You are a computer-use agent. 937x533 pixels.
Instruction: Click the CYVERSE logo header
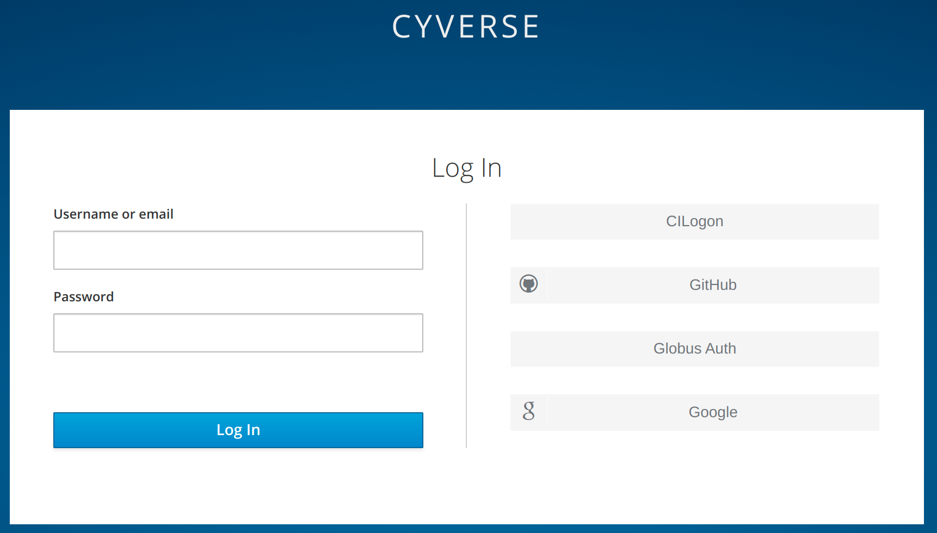point(466,27)
